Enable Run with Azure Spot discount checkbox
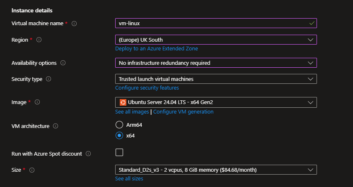 (119, 153)
